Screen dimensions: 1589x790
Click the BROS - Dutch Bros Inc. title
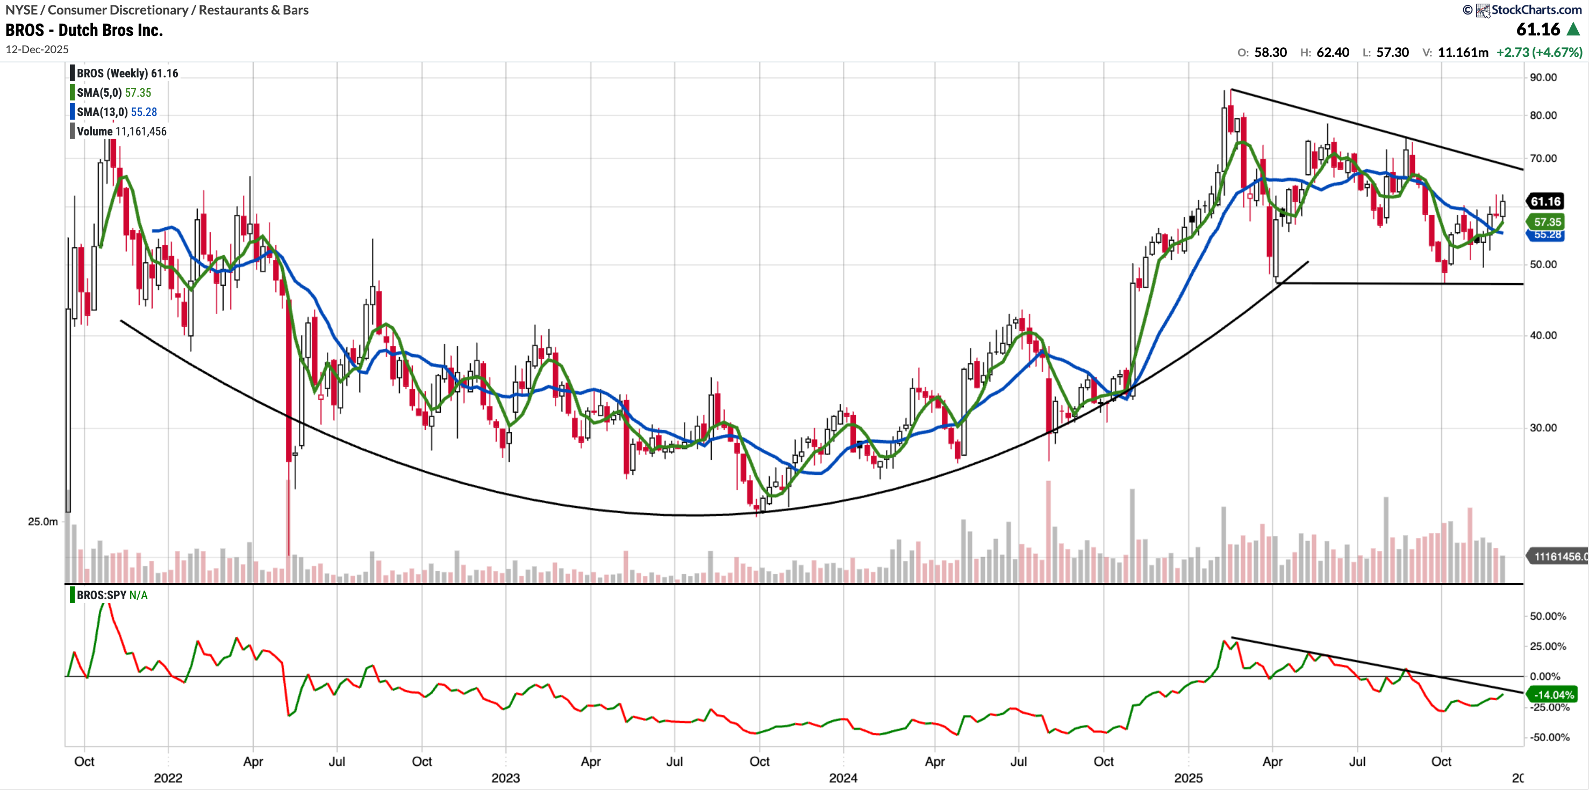point(84,30)
